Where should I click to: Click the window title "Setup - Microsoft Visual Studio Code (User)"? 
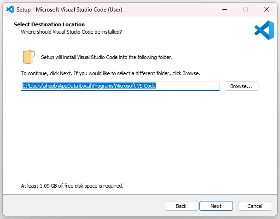(x=69, y=9)
